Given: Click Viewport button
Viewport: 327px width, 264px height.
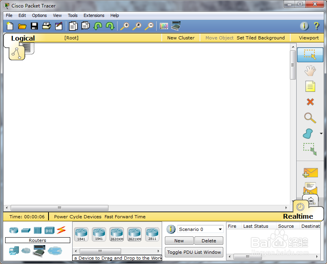Looking at the screenshot, I should point(308,38).
